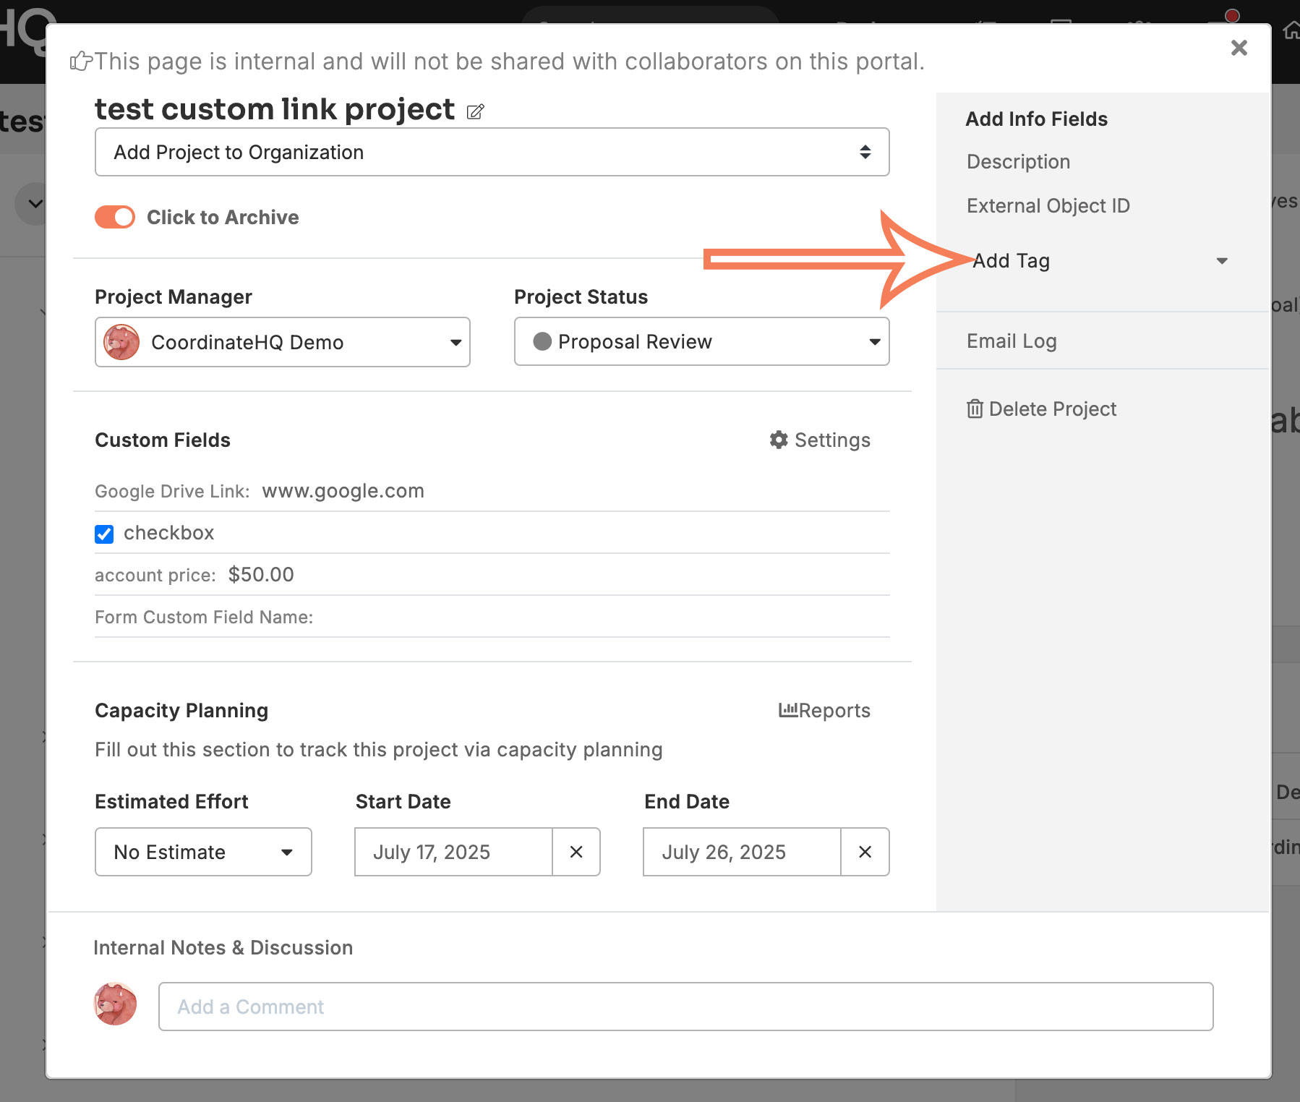Click the Reports bar chart icon
Viewport: 1300px width, 1102px height.
pos(787,710)
